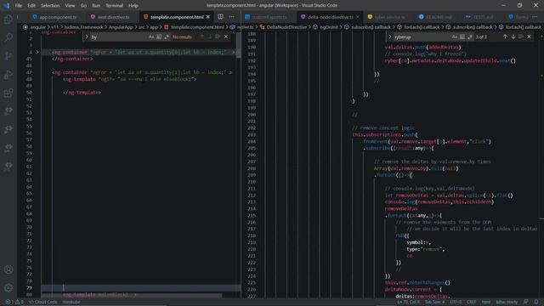
Task: Click "DeltaNodeDirective" breadcrumb in right editor
Action: tap(286, 27)
